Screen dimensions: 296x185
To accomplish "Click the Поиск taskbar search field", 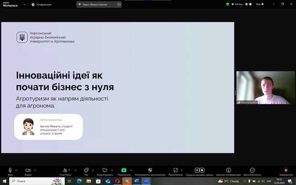I will click(x=37, y=181).
